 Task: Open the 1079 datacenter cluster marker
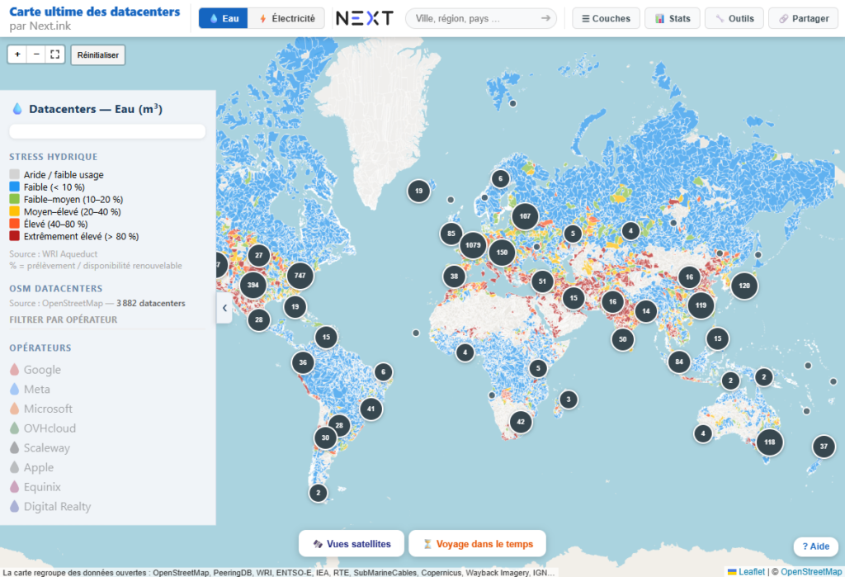[473, 245]
